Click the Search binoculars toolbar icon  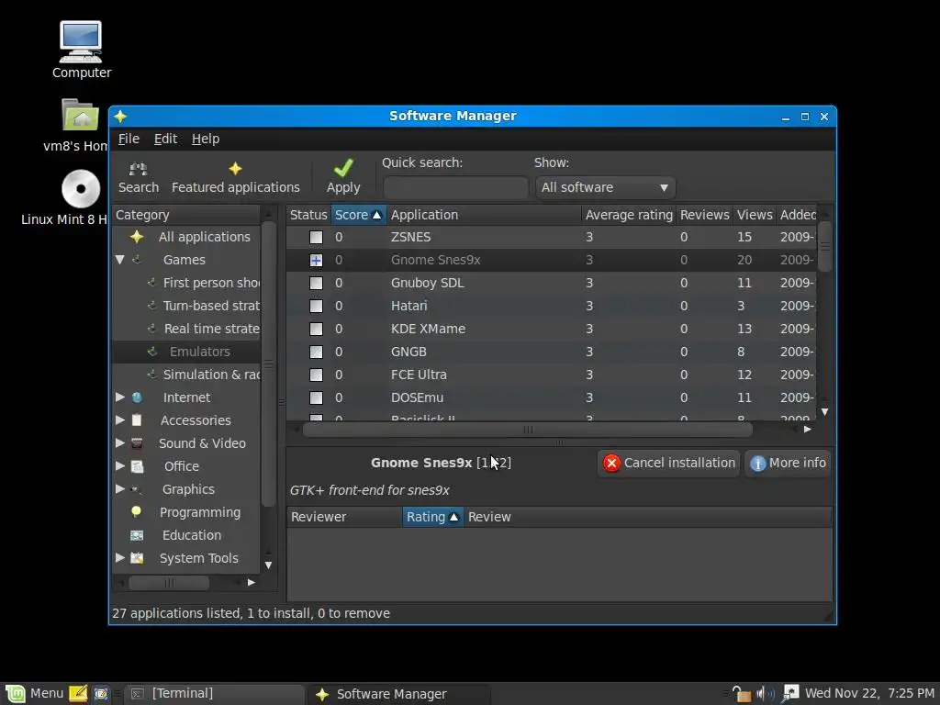click(139, 169)
